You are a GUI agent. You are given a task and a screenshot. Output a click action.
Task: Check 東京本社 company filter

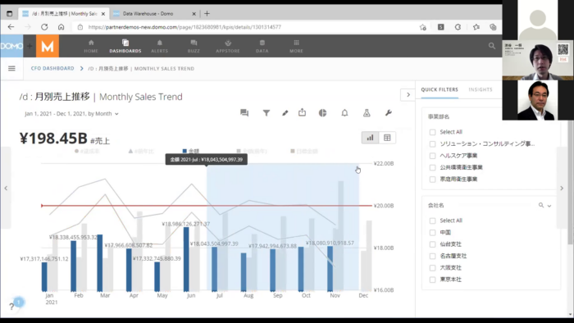tap(432, 280)
